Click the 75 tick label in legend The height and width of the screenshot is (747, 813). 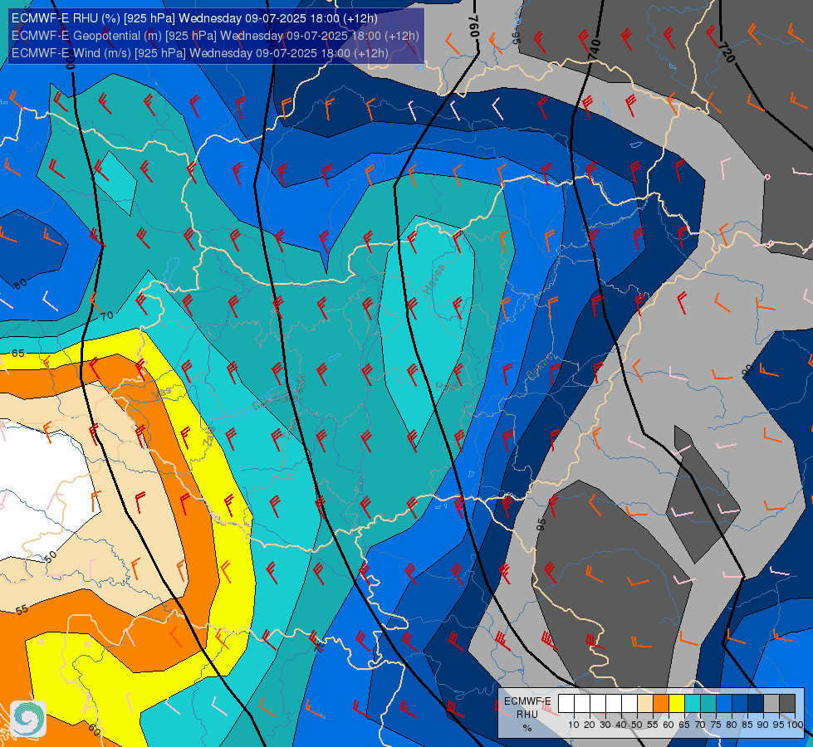click(x=716, y=725)
